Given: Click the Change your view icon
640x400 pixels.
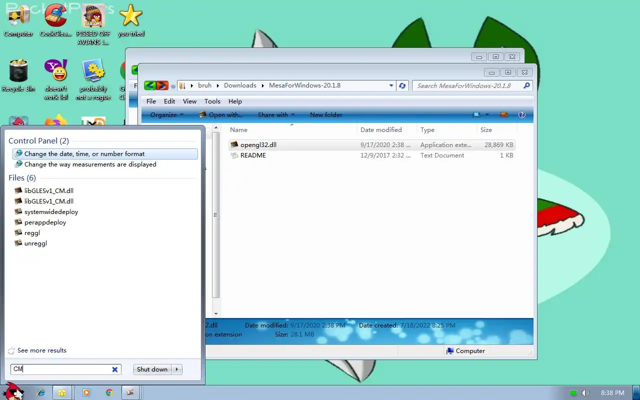Looking at the screenshot, I should [476, 114].
